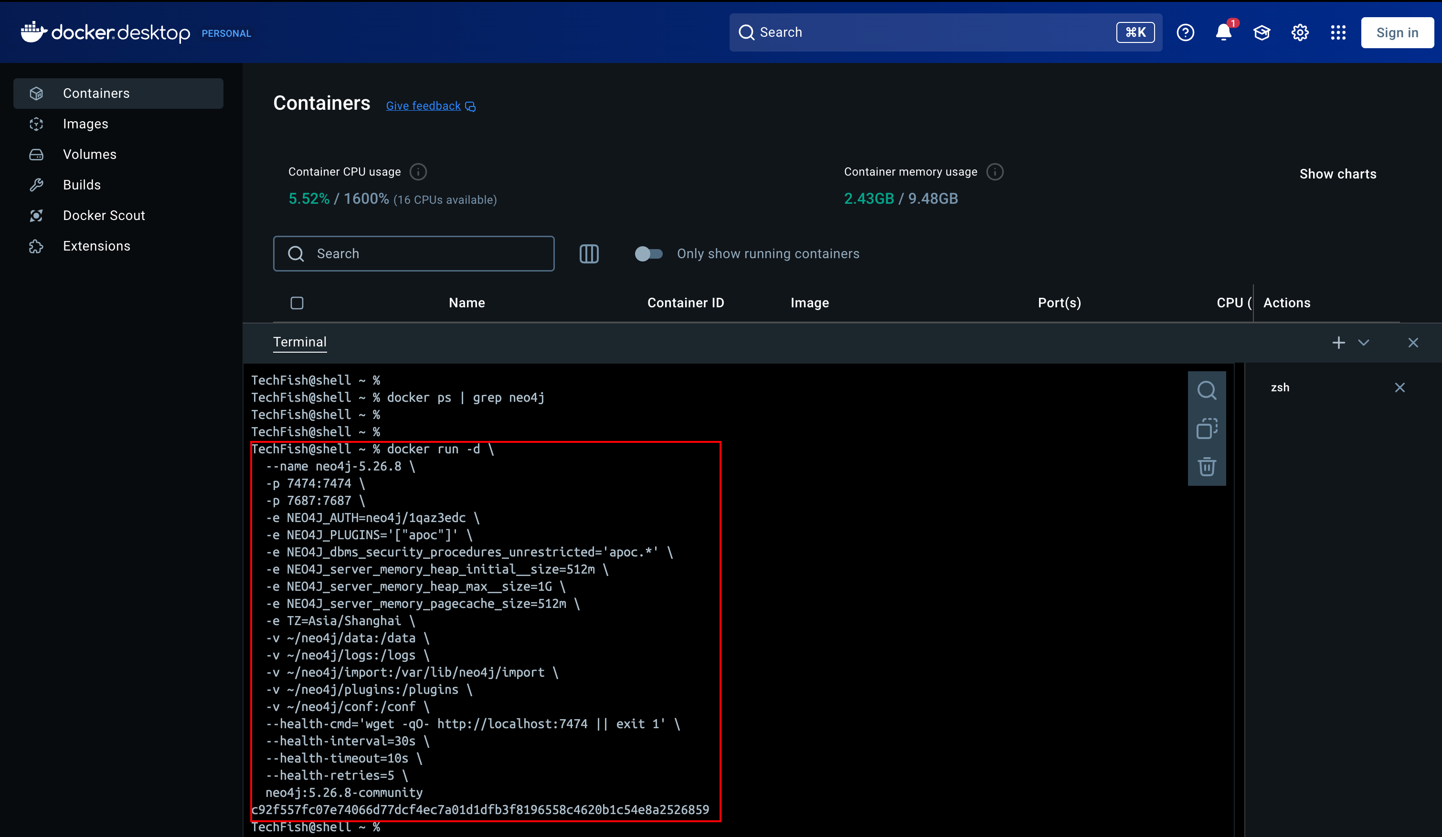Open the apps grid icon

1338,32
